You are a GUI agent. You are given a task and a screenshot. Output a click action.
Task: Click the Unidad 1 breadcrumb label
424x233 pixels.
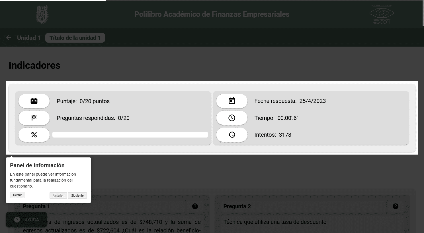tap(29, 37)
